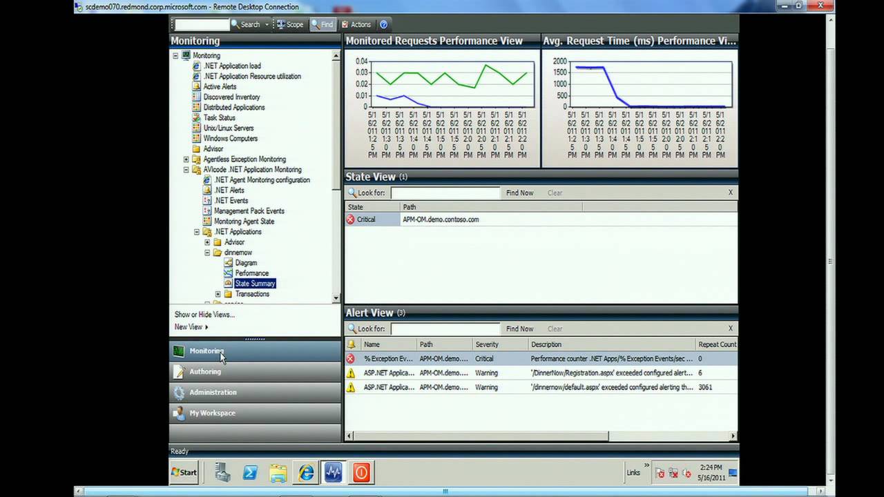Viewport: 884px width, 497px height.
Task: Expand the Transactions node
Action: click(218, 293)
